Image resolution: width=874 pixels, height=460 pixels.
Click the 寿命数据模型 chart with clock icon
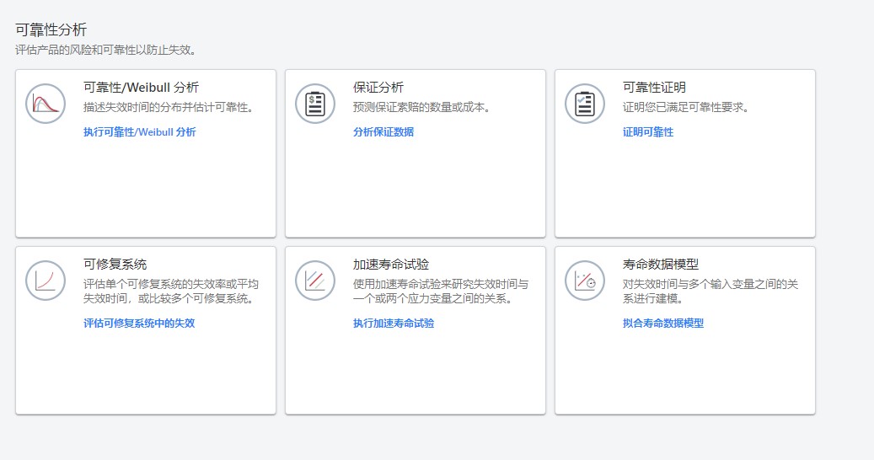click(585, 281)
